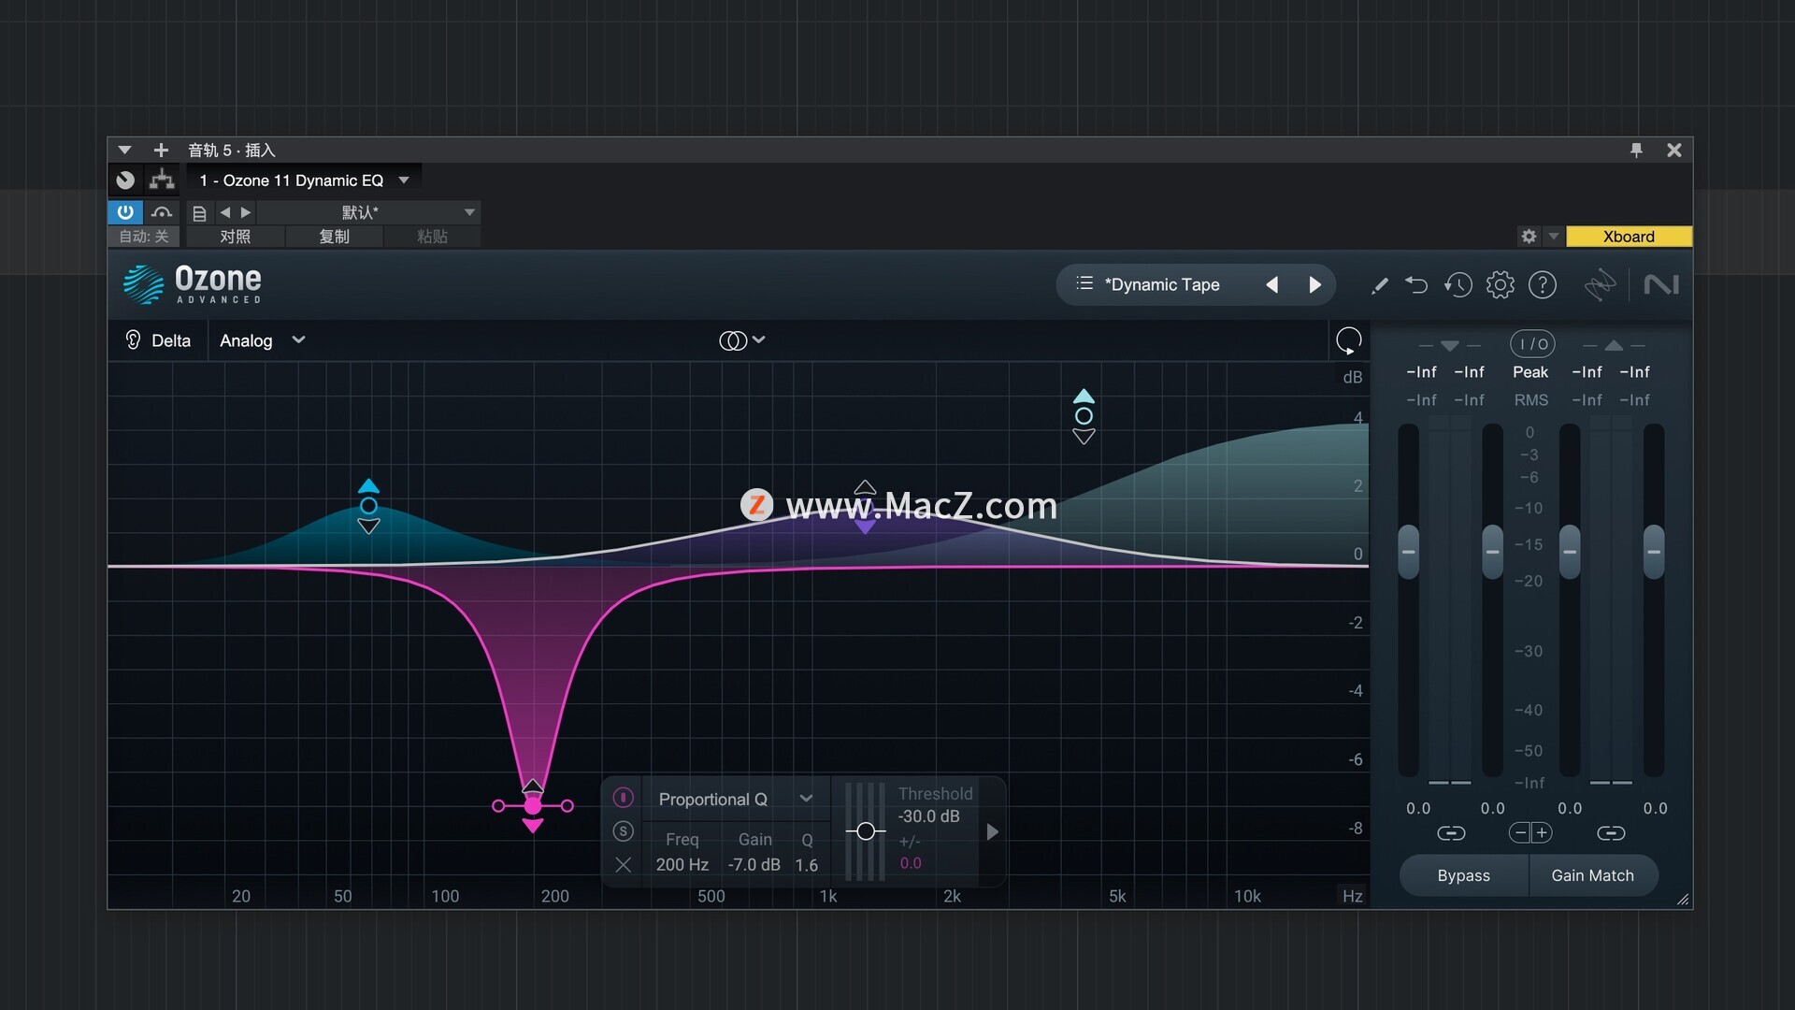
Task: Click the input meter down triangle
Action: tap(1449, 346)
